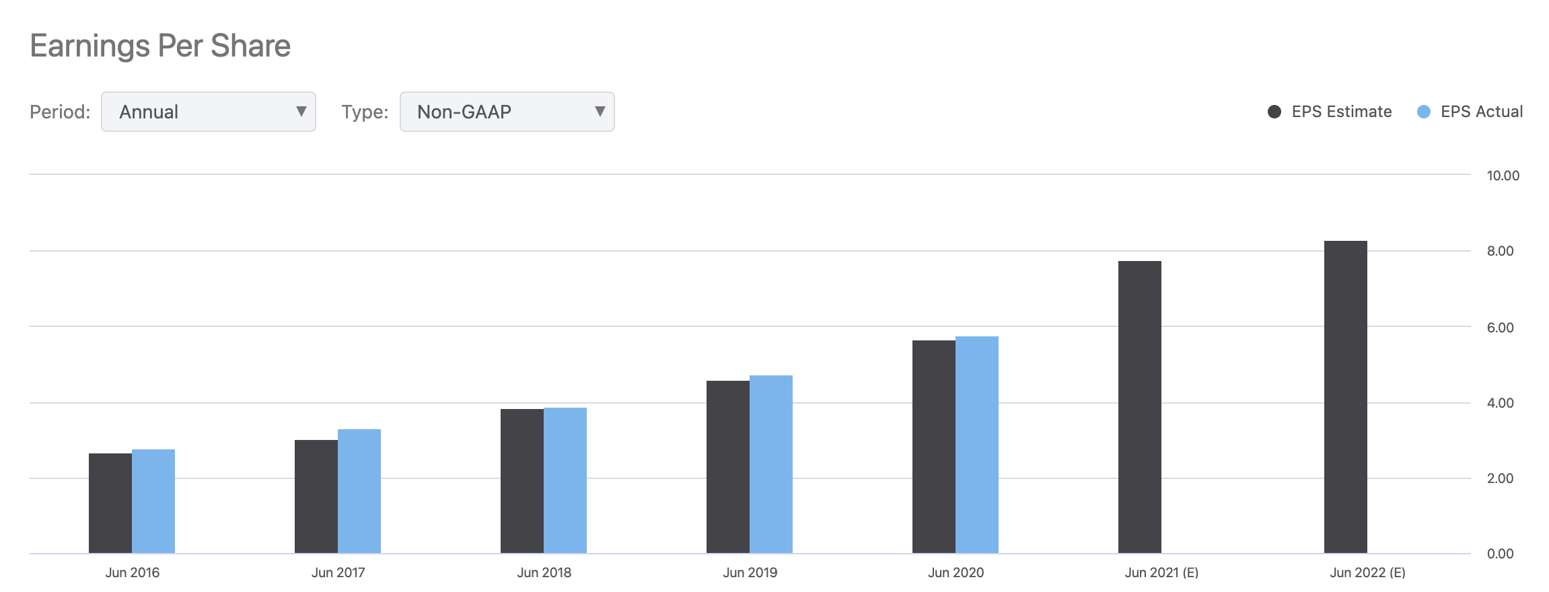Click the Jun 2019 axis label
This screenshot has width=1549, height=592.
click(750, 572)
